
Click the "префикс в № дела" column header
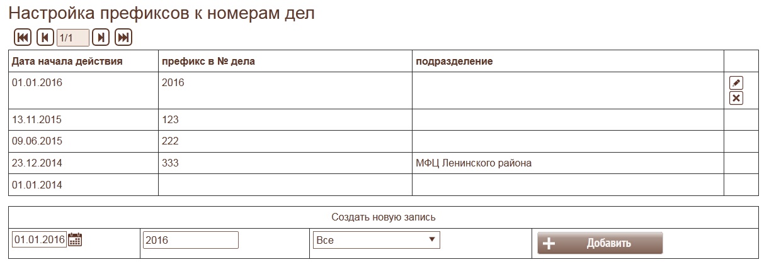click(x=208, y=62)
